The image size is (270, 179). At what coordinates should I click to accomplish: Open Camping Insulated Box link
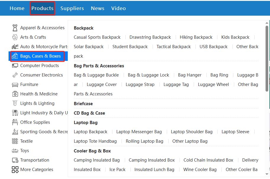tap(152, 160)
